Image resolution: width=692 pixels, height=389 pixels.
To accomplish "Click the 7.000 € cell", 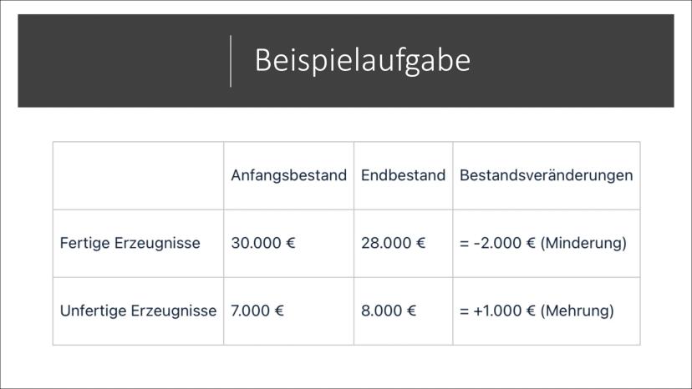I will [257, 311].
